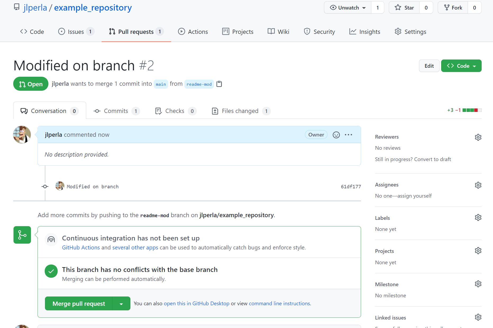Image resolution: width=493 pixels, height=328 pixels.
Task: Toggle Star for this repository
Action: click(404, 8)
